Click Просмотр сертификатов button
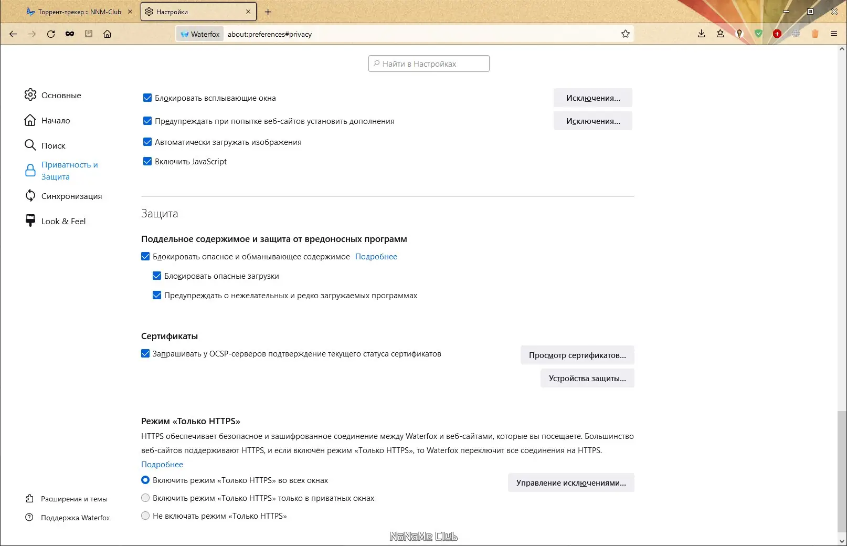 [x=577, y=355]
